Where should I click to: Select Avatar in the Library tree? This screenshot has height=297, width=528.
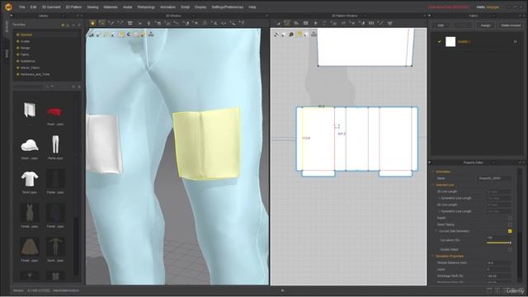pyautogui.click(x=26, y=41)
